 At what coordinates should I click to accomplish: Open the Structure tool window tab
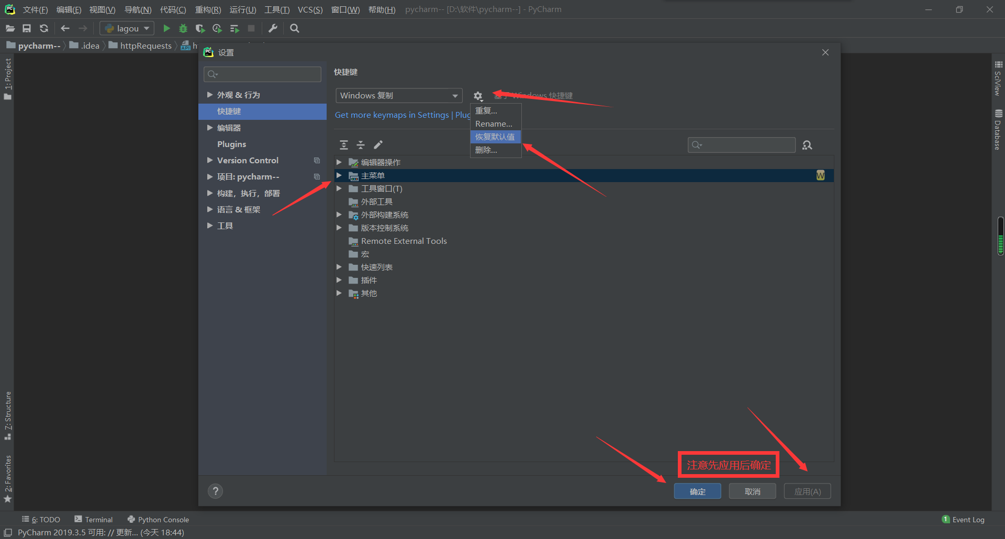click(x=8, y=416)
